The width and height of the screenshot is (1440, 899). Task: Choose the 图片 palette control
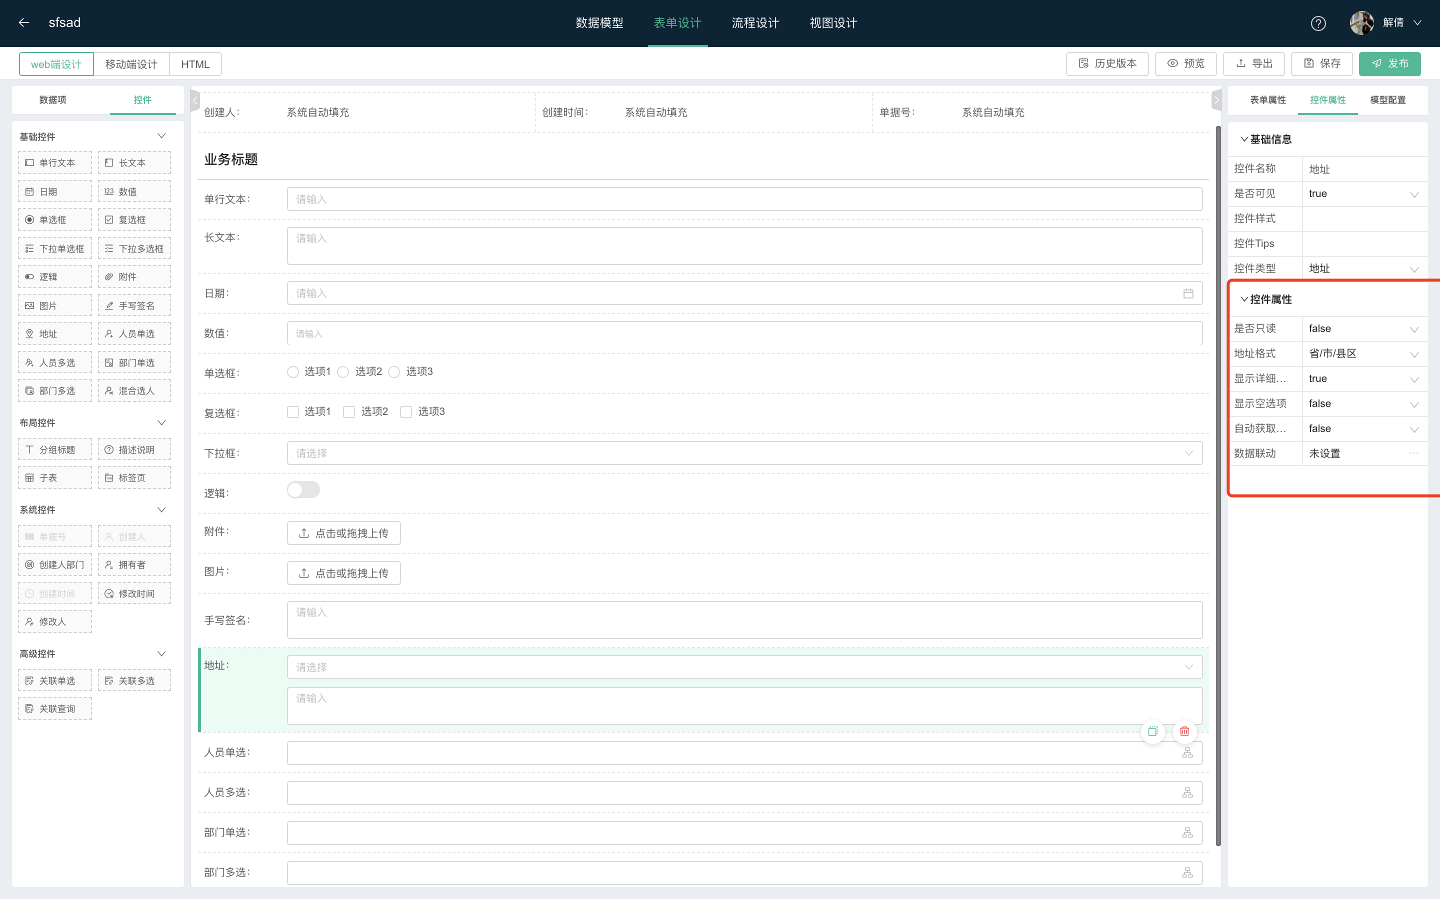pyautogui.click(x=54, y=305)
